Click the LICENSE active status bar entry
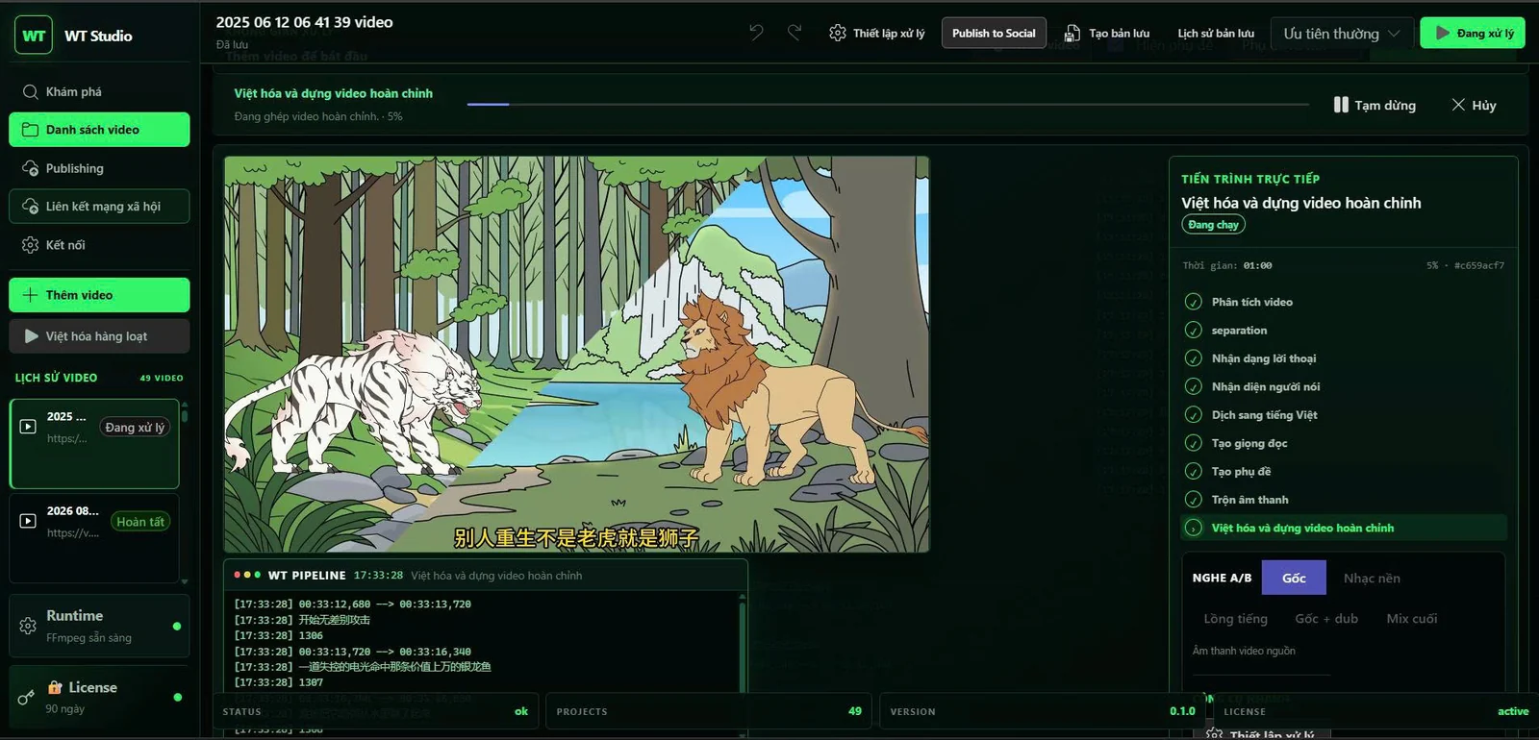Screen dimensions: 1539x740 click(x=1375, y=711)
